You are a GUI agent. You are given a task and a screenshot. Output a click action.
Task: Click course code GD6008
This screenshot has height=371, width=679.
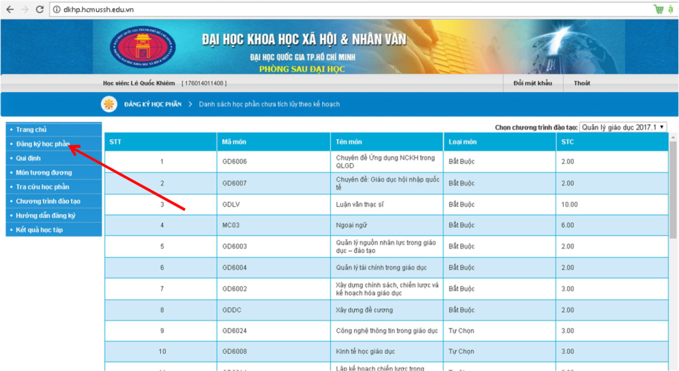pos(234,351)
